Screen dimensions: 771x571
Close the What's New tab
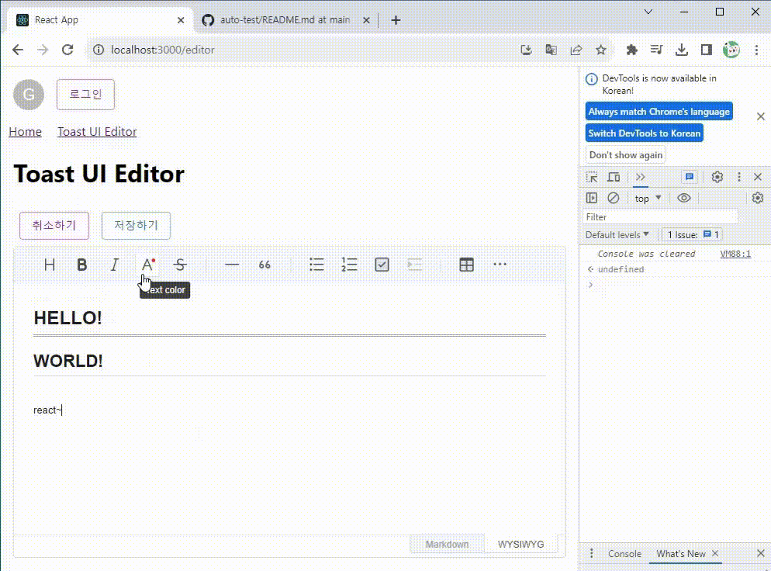click(715, 553)
